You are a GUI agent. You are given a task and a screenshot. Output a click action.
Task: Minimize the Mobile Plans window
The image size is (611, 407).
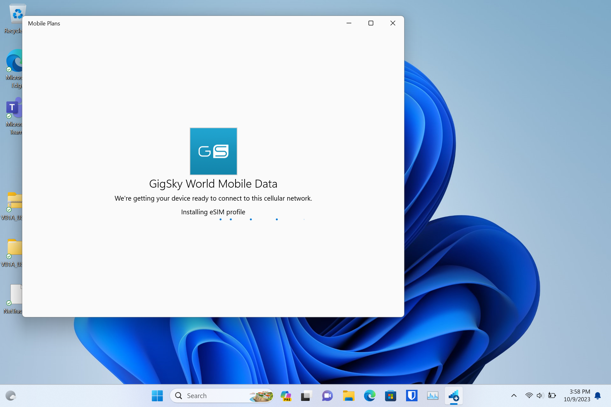(x=349, y=23)
